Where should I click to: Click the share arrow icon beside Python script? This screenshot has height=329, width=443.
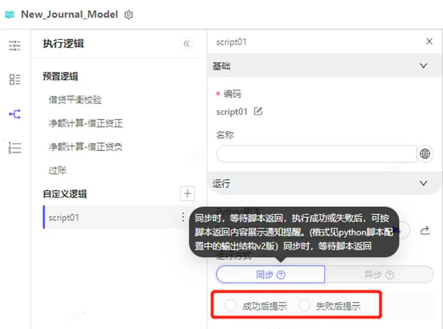[x=425, y=230]
